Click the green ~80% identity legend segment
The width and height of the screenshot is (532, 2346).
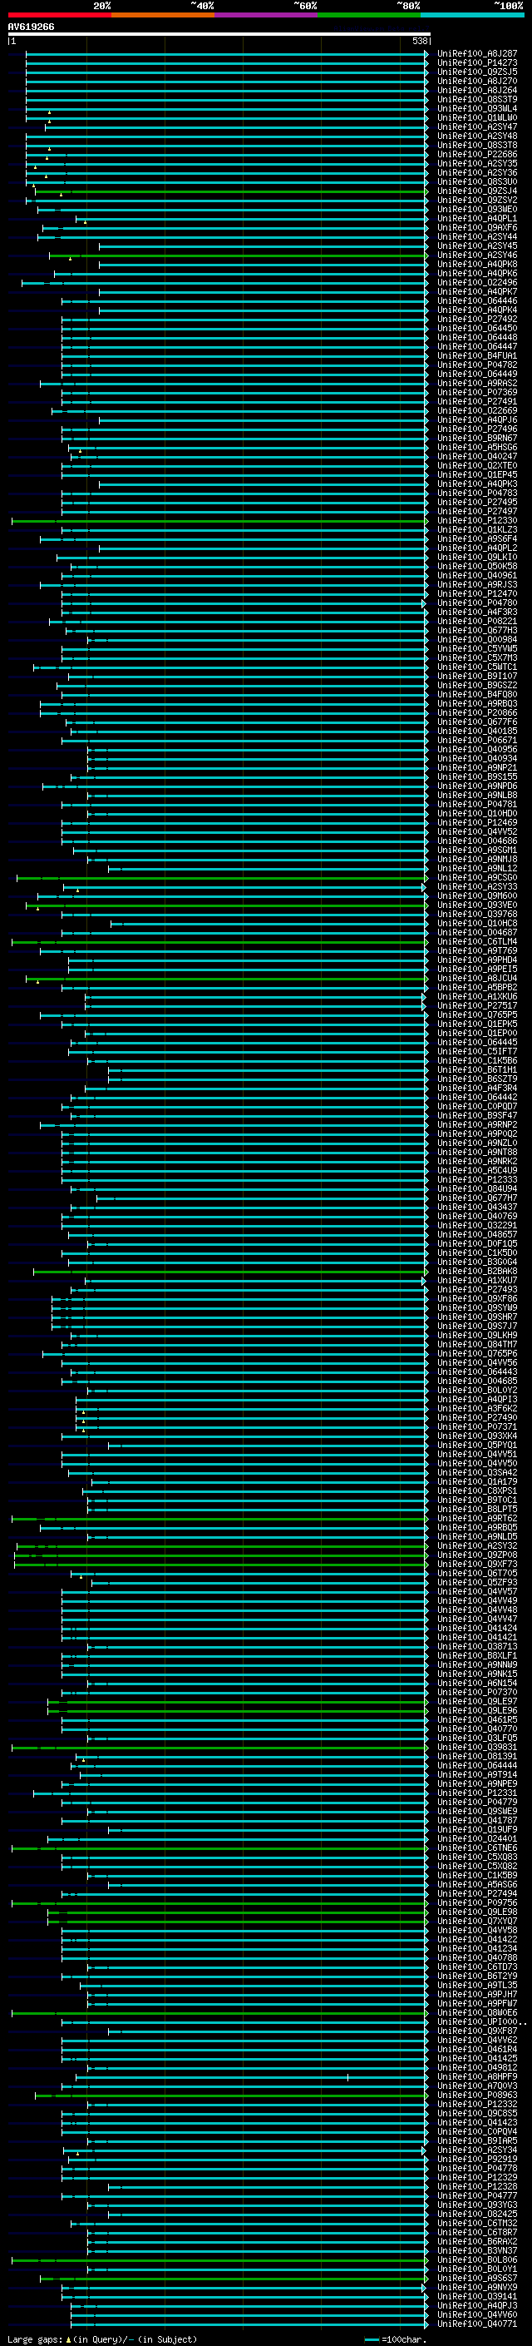pos(369,15)
